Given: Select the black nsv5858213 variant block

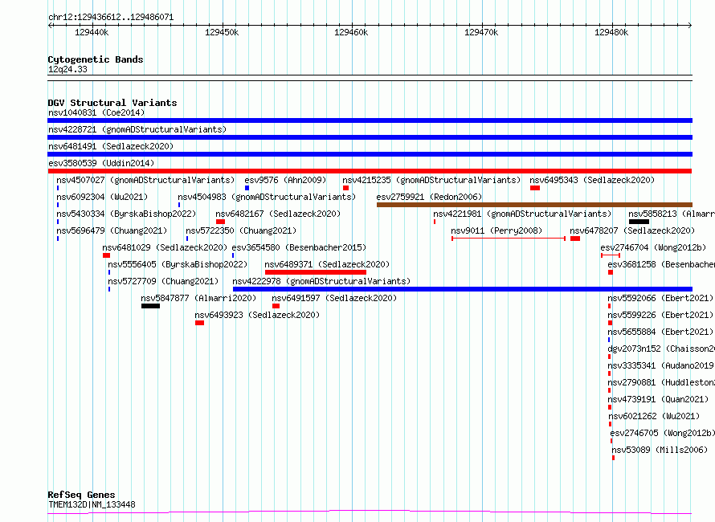Looking at the screenshot, I should [x=639, y=222].
